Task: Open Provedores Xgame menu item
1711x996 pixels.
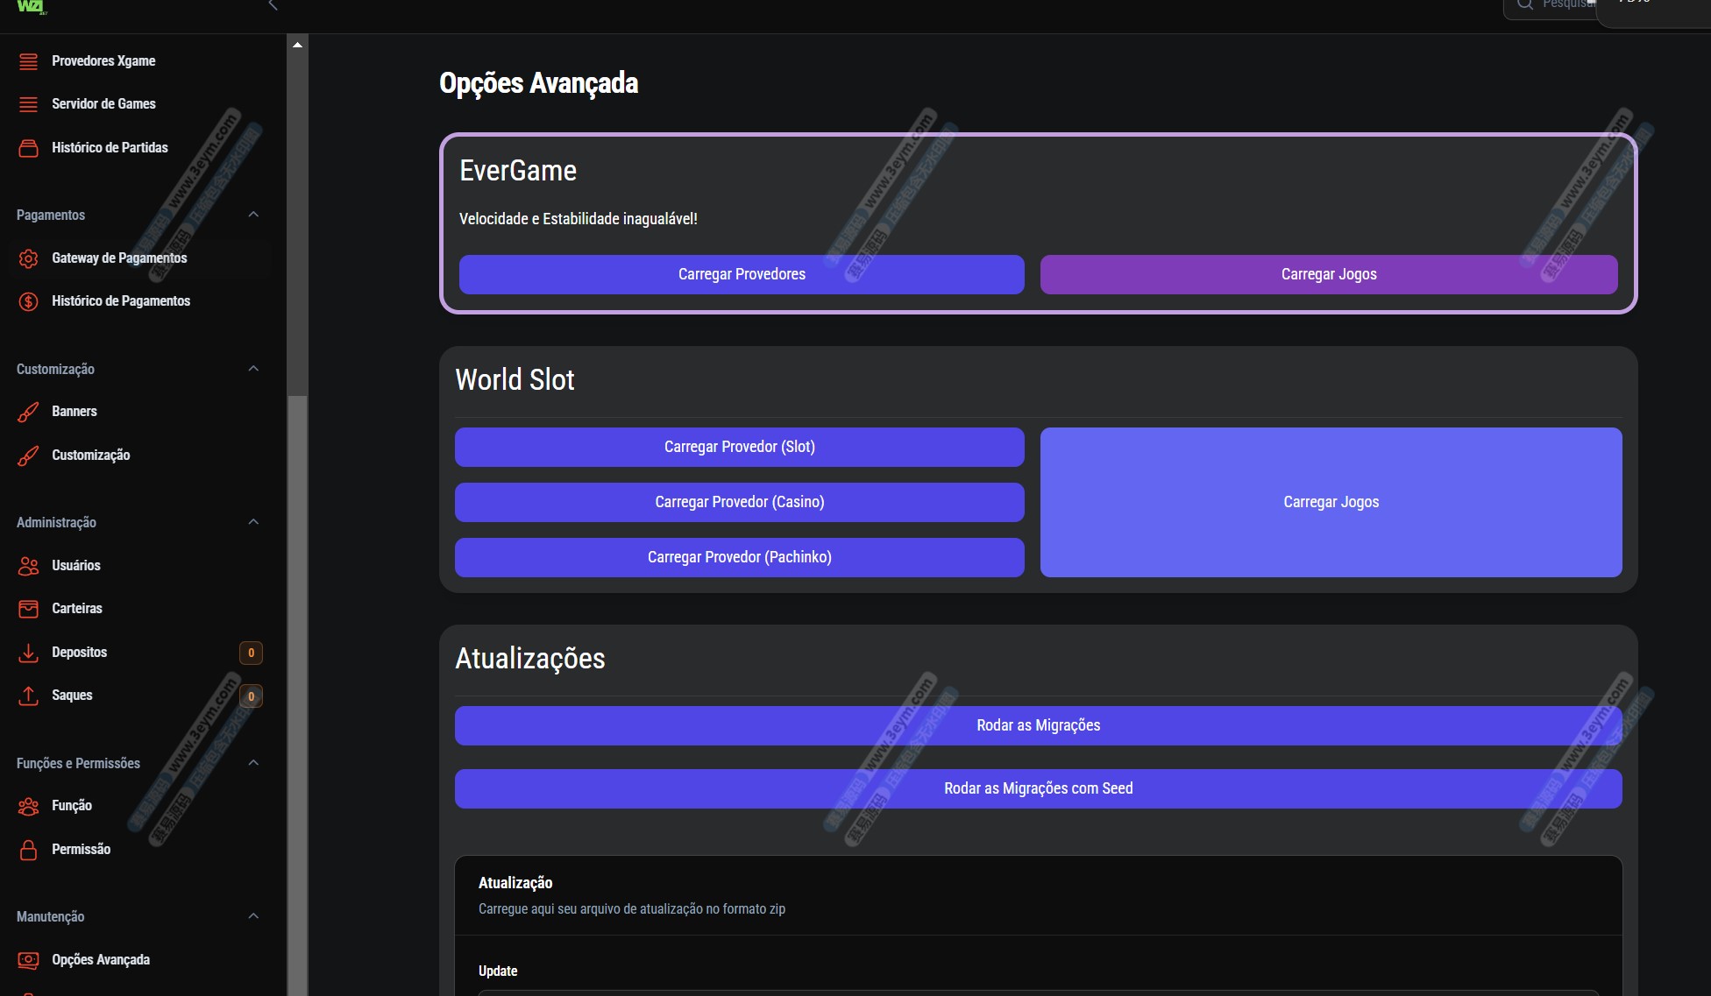Action: [x=103, y=61]
